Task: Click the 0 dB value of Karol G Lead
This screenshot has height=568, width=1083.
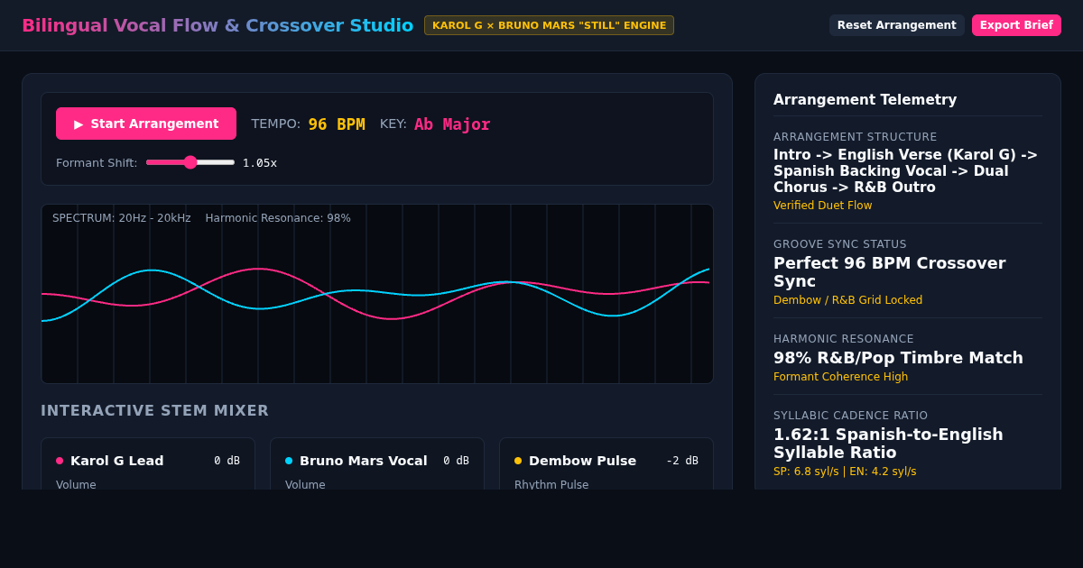Action: pyautogui.click(x=227, y=461)
